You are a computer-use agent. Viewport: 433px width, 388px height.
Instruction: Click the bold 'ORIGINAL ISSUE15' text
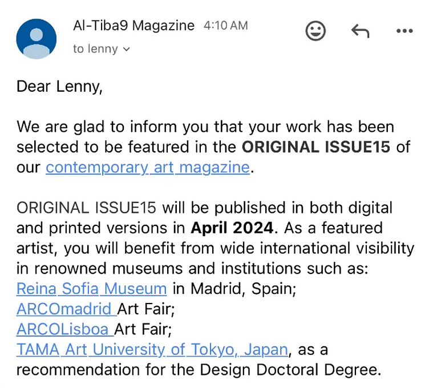pyautogui.click(x=316, y=147)
